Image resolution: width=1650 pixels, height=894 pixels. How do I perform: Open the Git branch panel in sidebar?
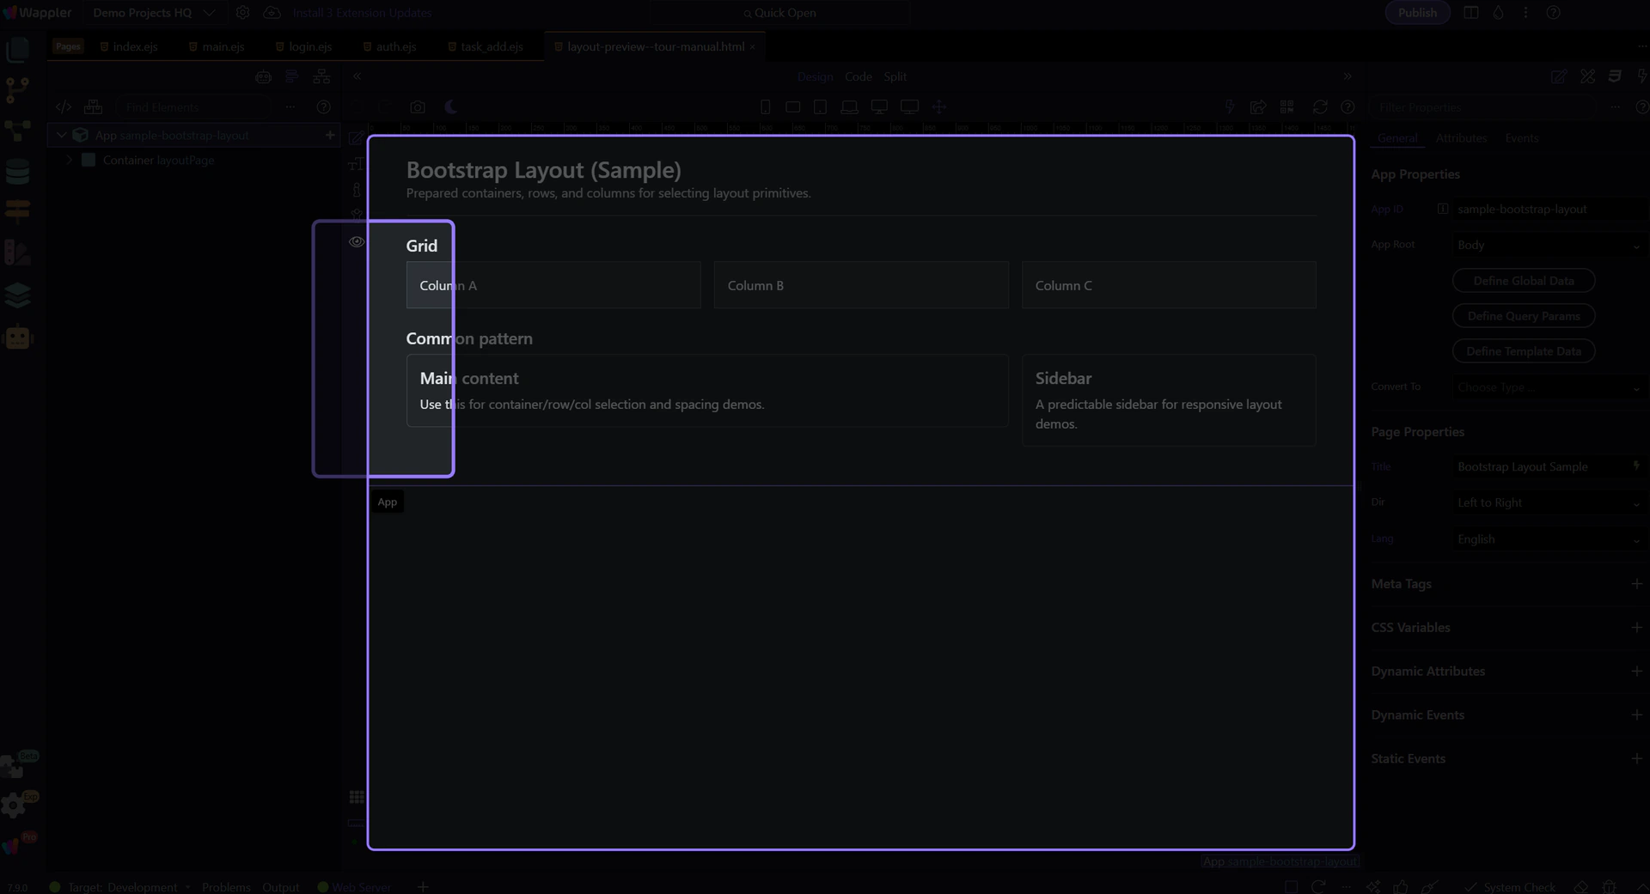tap(17, 89)
